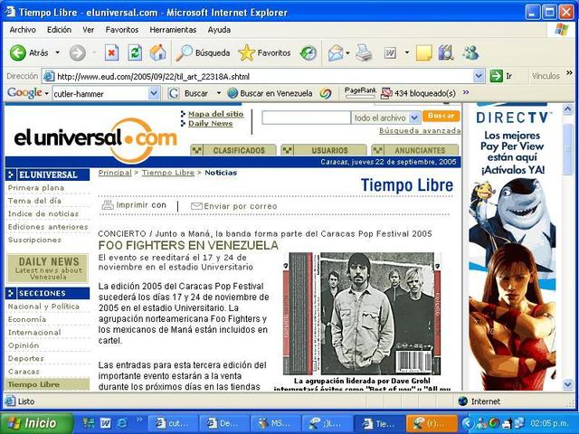The image size is (579, 434).
Task: Click Buscar en Venezuela globe button
Action: [270, 93]
